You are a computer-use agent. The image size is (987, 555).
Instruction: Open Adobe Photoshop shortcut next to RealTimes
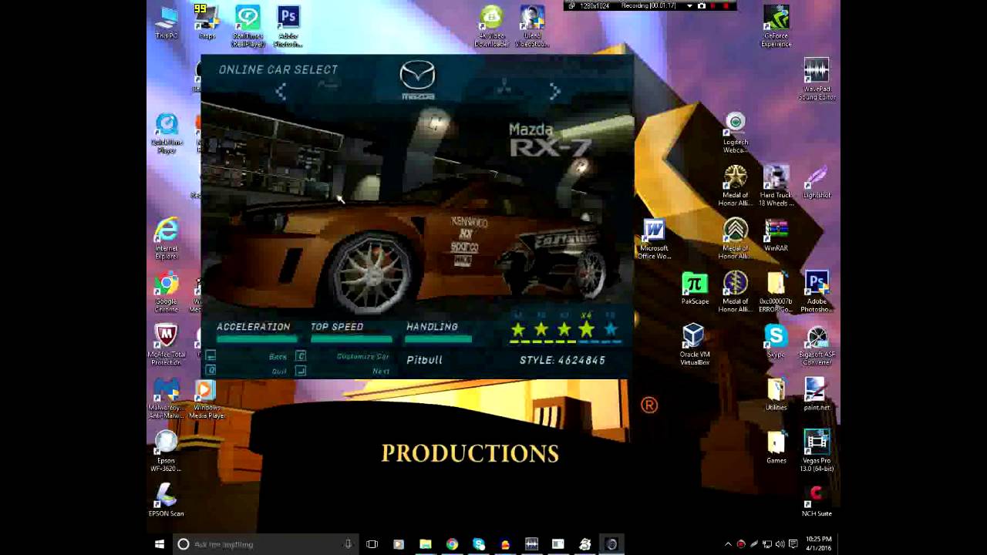(x=288, y=26)
